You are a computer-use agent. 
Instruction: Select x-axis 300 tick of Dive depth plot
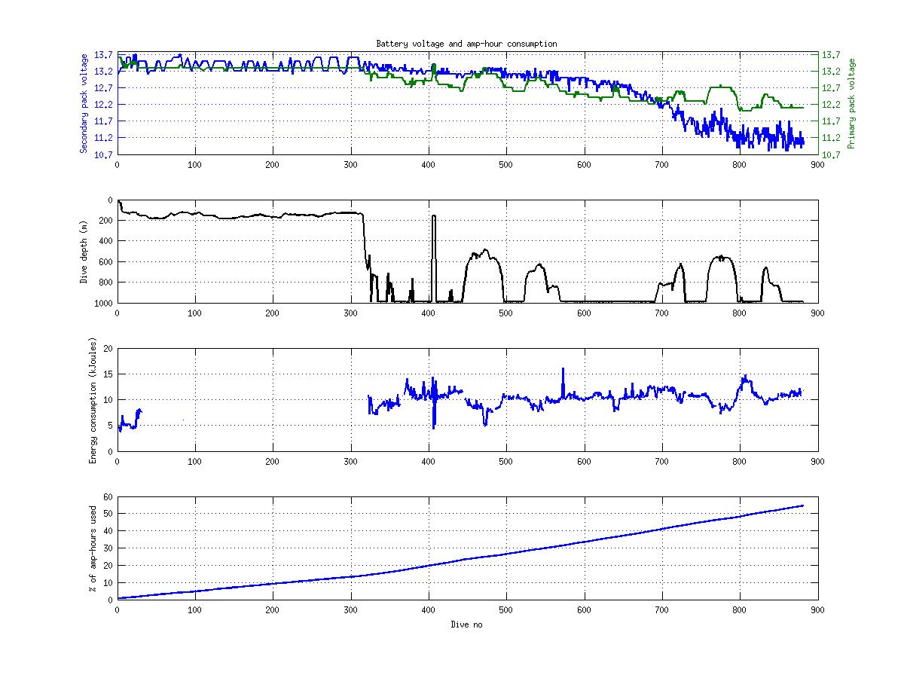pos(350,312)
